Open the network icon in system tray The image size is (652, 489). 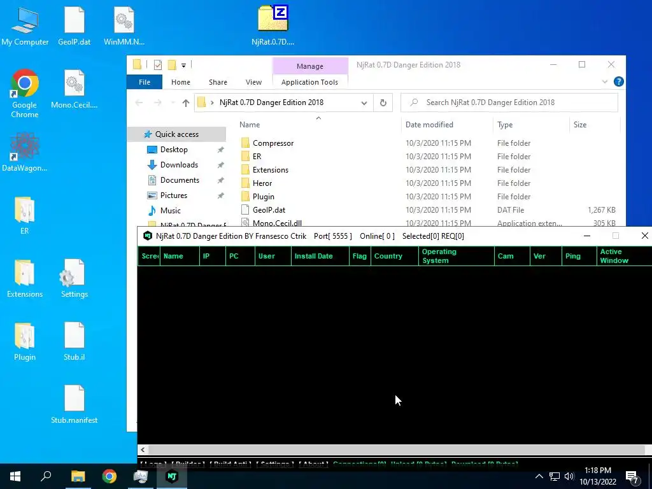click(x=555, y=476)
